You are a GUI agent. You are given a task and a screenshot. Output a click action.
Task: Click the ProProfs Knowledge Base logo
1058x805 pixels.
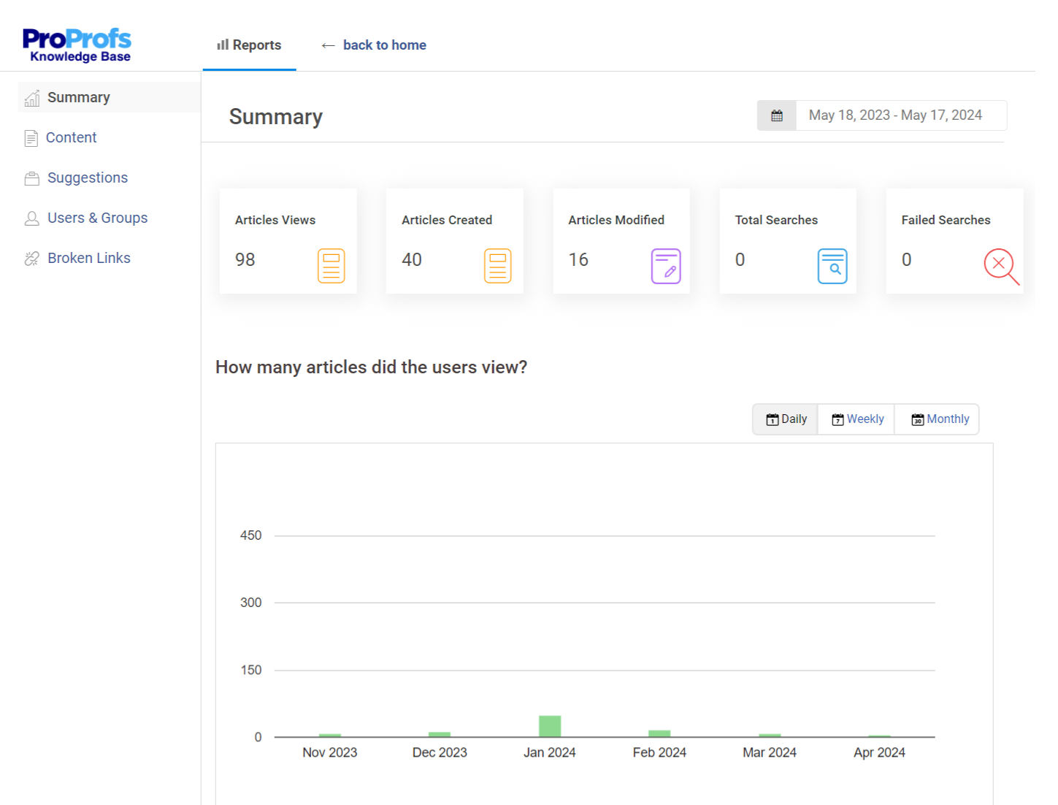(x=77, y=45)
